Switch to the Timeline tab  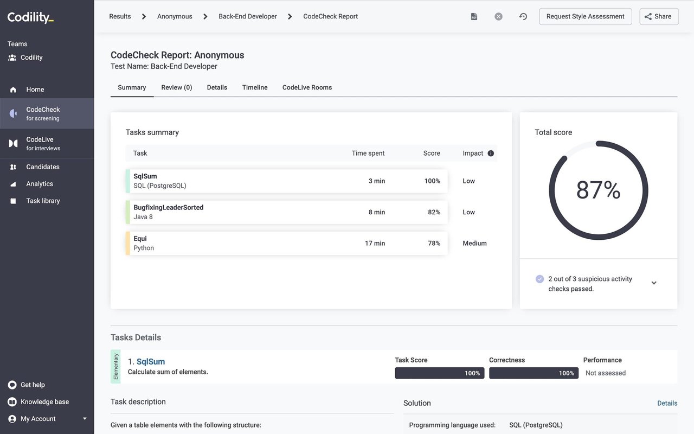(255, 87)
